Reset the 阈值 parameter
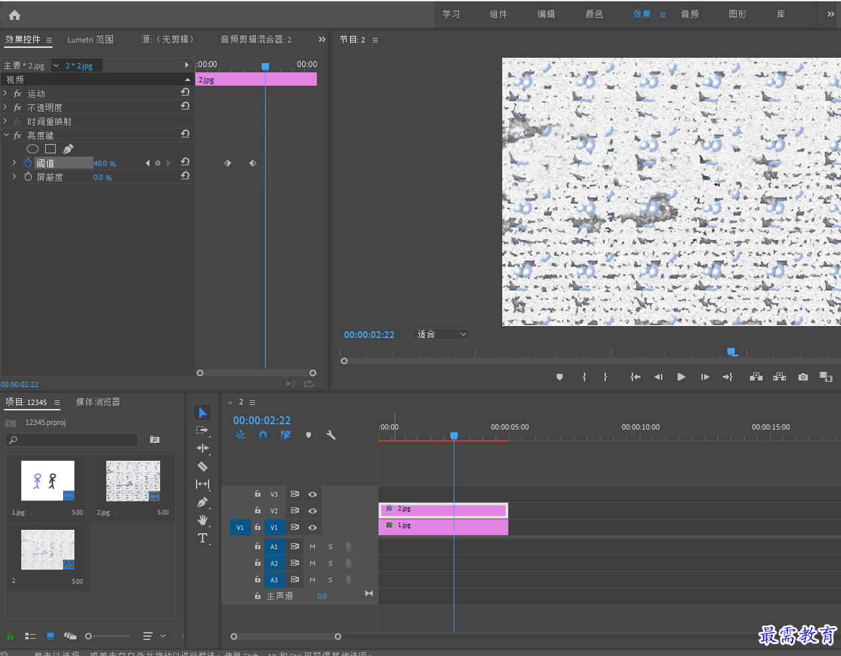841x656 pixels. [x=185, y=162]
